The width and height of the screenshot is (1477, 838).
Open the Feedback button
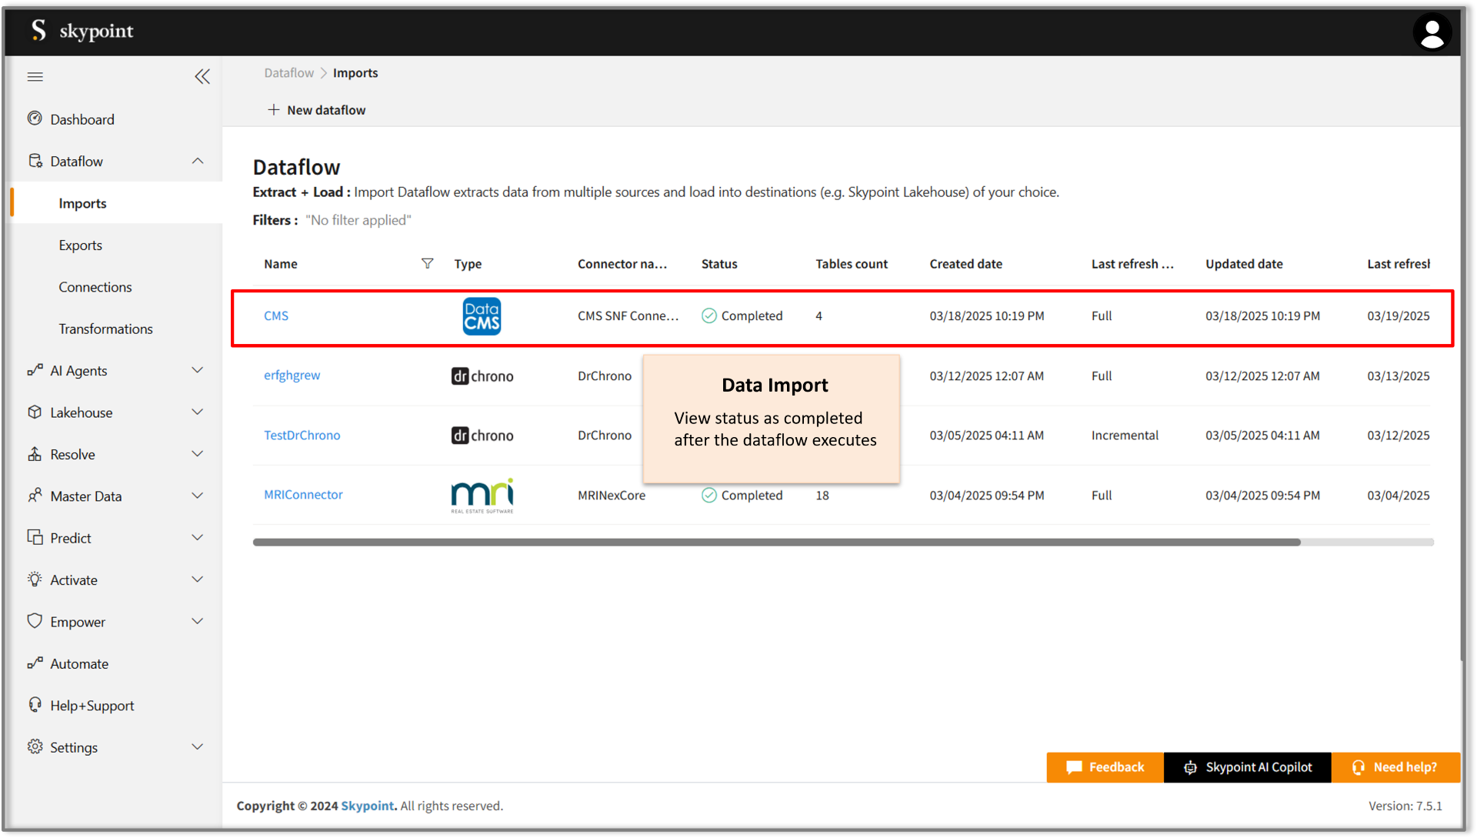pyautogui.click(x=1105, y=766)
